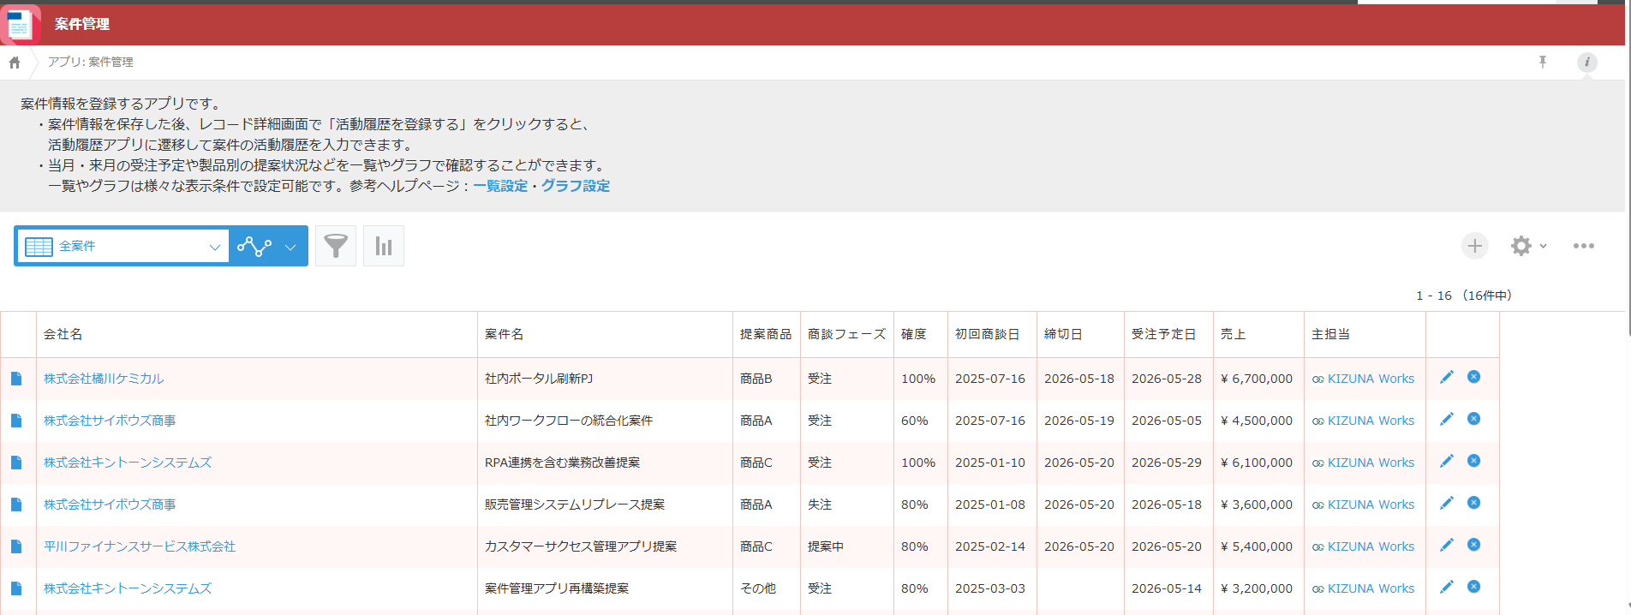Open record details for 案件管理アプリ再構築提案 row

16,588
